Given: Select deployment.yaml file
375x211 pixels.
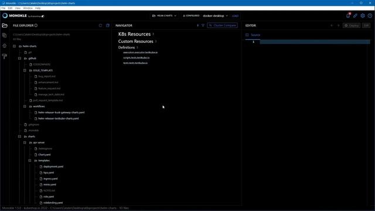Looking at the screenshot, I should (x=53, y=166).
